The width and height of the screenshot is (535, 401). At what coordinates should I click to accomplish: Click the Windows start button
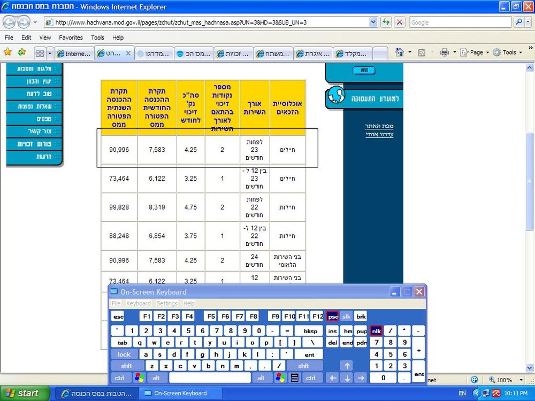(x=25, y=393)
